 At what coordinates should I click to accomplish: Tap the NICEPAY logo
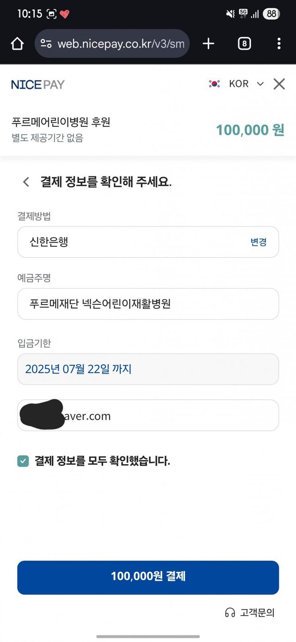38,84
